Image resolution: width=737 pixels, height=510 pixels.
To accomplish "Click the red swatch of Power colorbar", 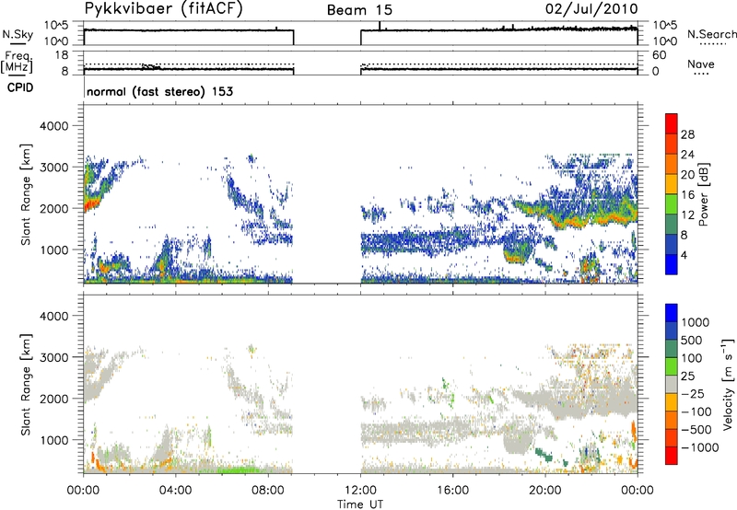I will click(672, 122).
